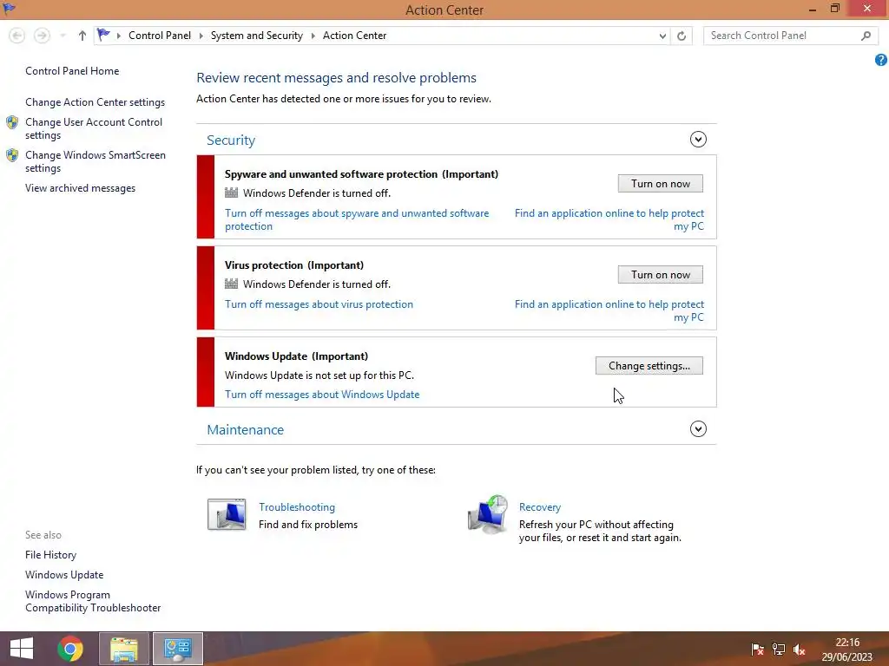Click Defender icon under Virus protection

click(231, 284)
